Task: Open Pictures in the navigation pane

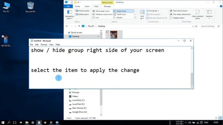Action: pyautogui.click(x=76, y=92)
